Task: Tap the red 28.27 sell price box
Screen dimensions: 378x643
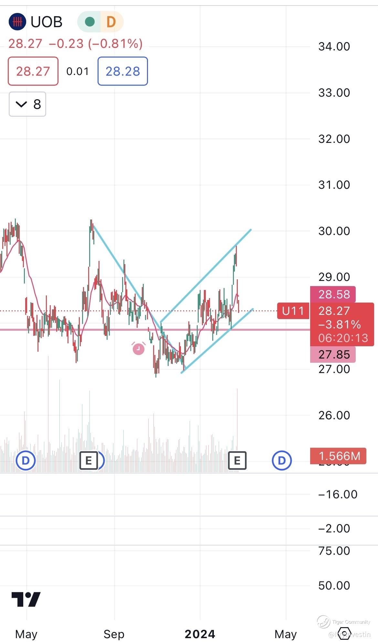Action: coord(33,71)
